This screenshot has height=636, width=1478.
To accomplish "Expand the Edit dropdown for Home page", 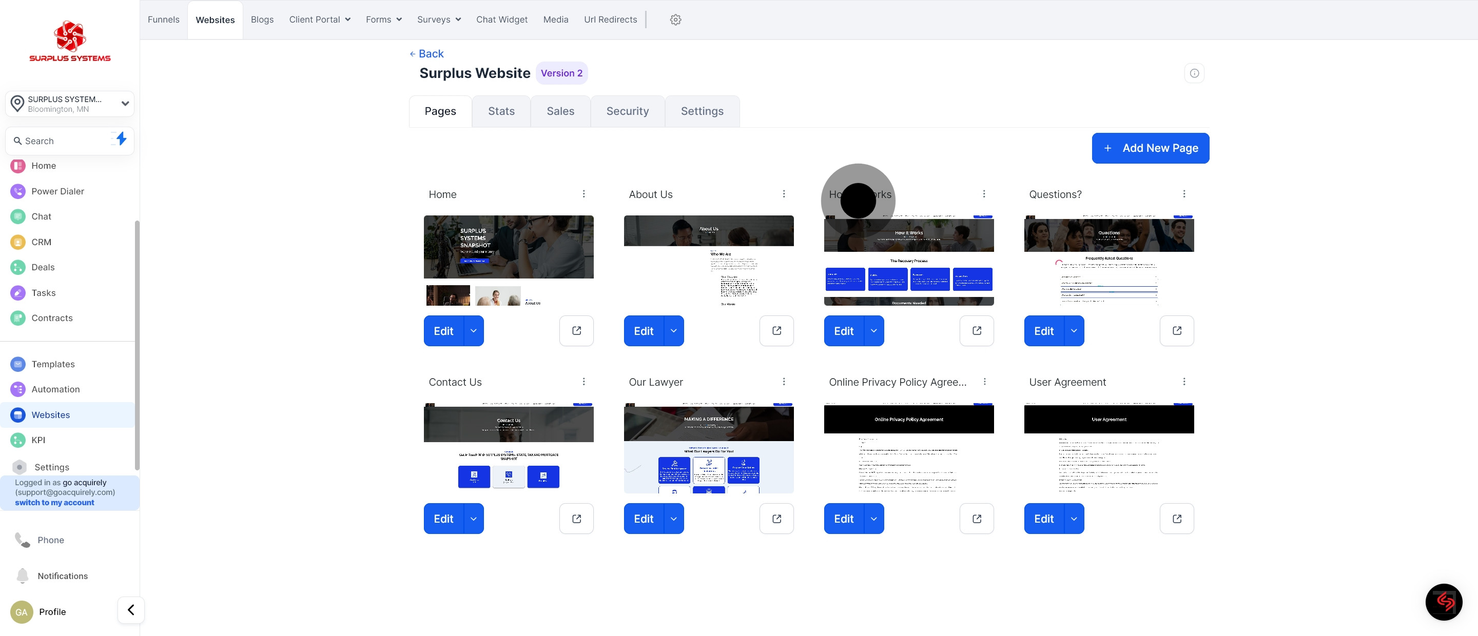I will point(473,331).
